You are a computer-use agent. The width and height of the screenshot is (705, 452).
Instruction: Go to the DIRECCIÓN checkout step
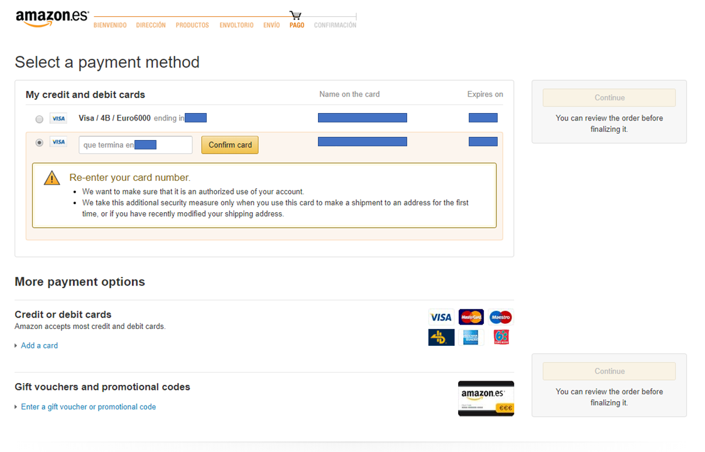click(x=151, y=25)
